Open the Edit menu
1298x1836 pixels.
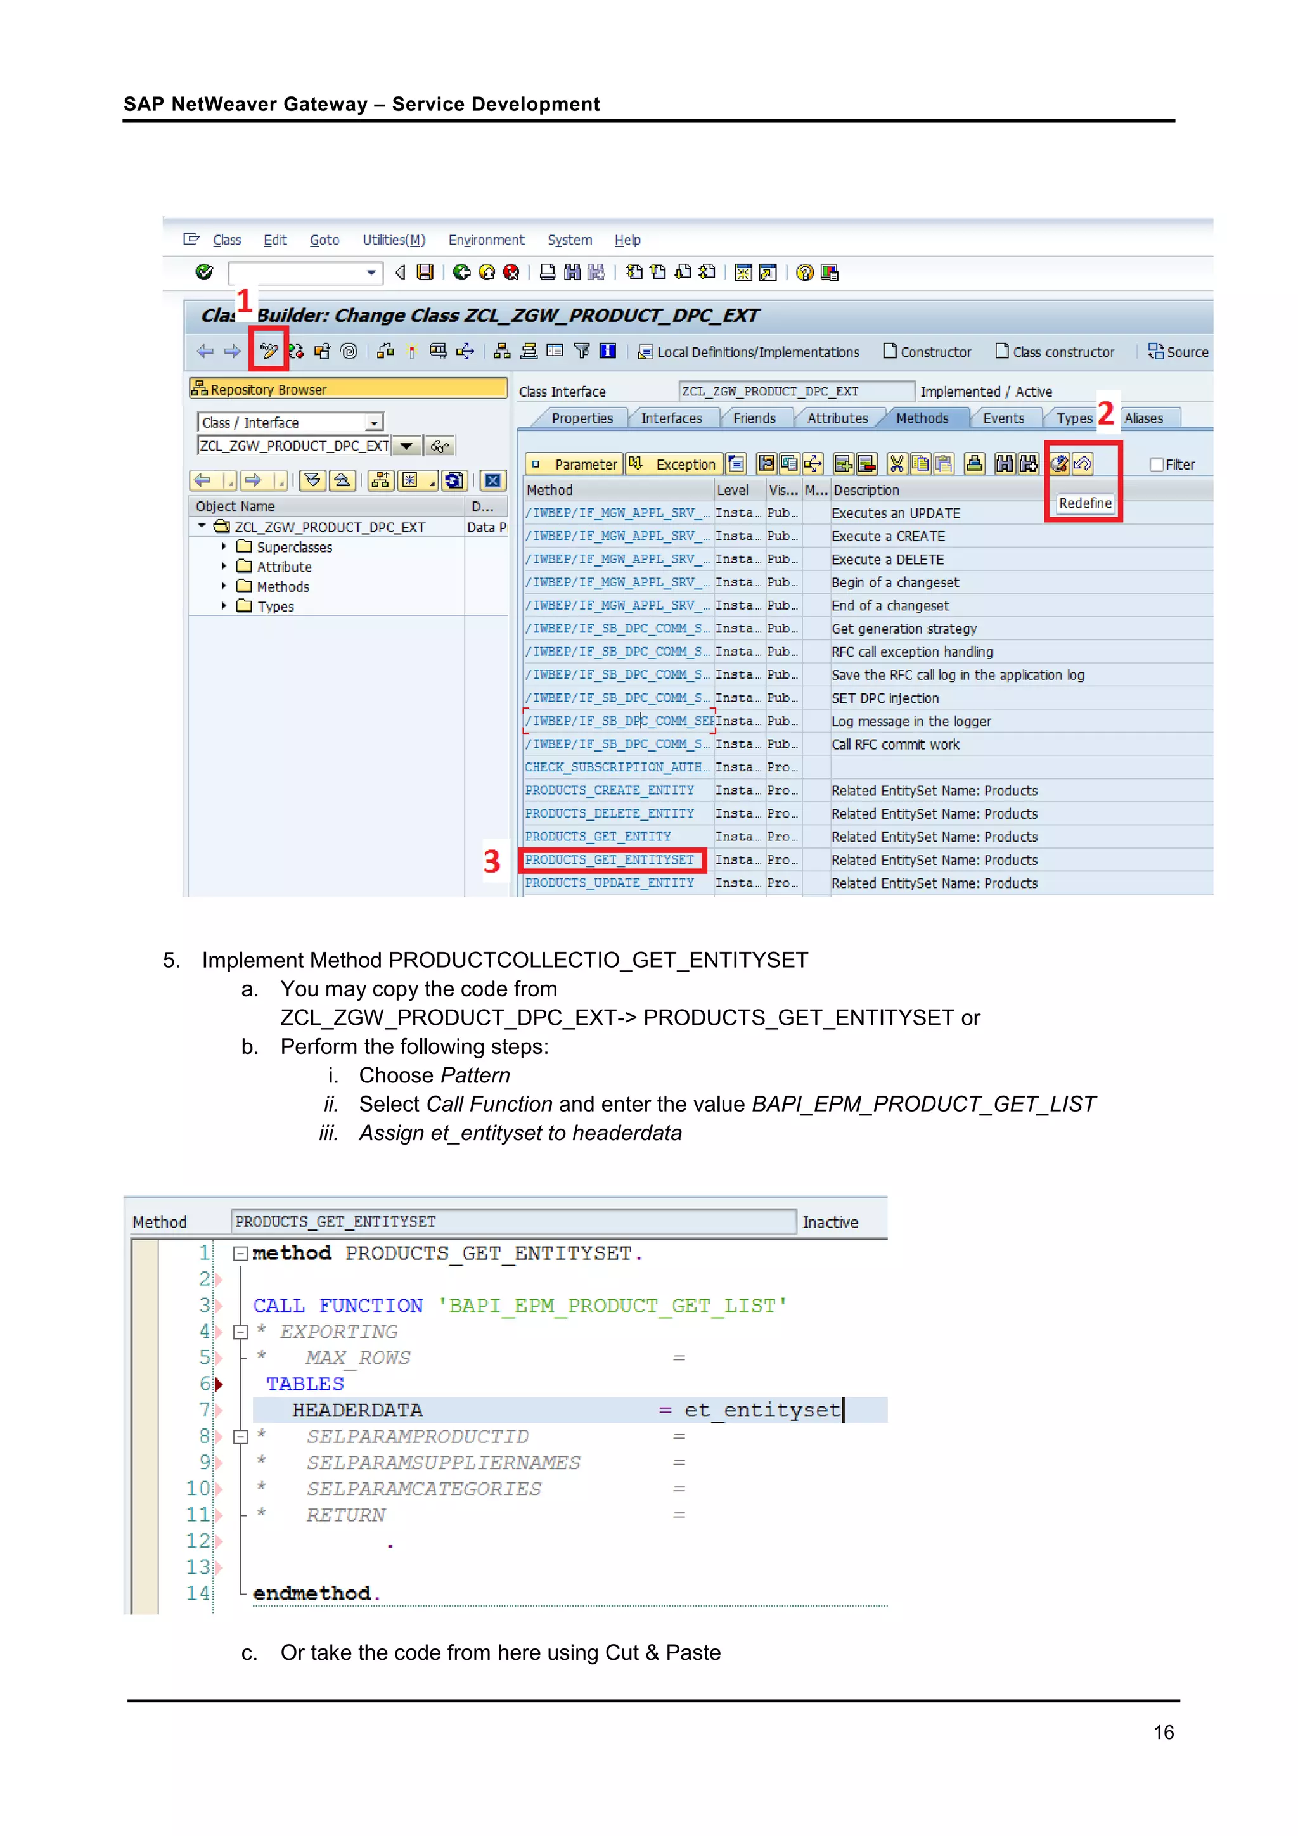click(x=275, y=240)
